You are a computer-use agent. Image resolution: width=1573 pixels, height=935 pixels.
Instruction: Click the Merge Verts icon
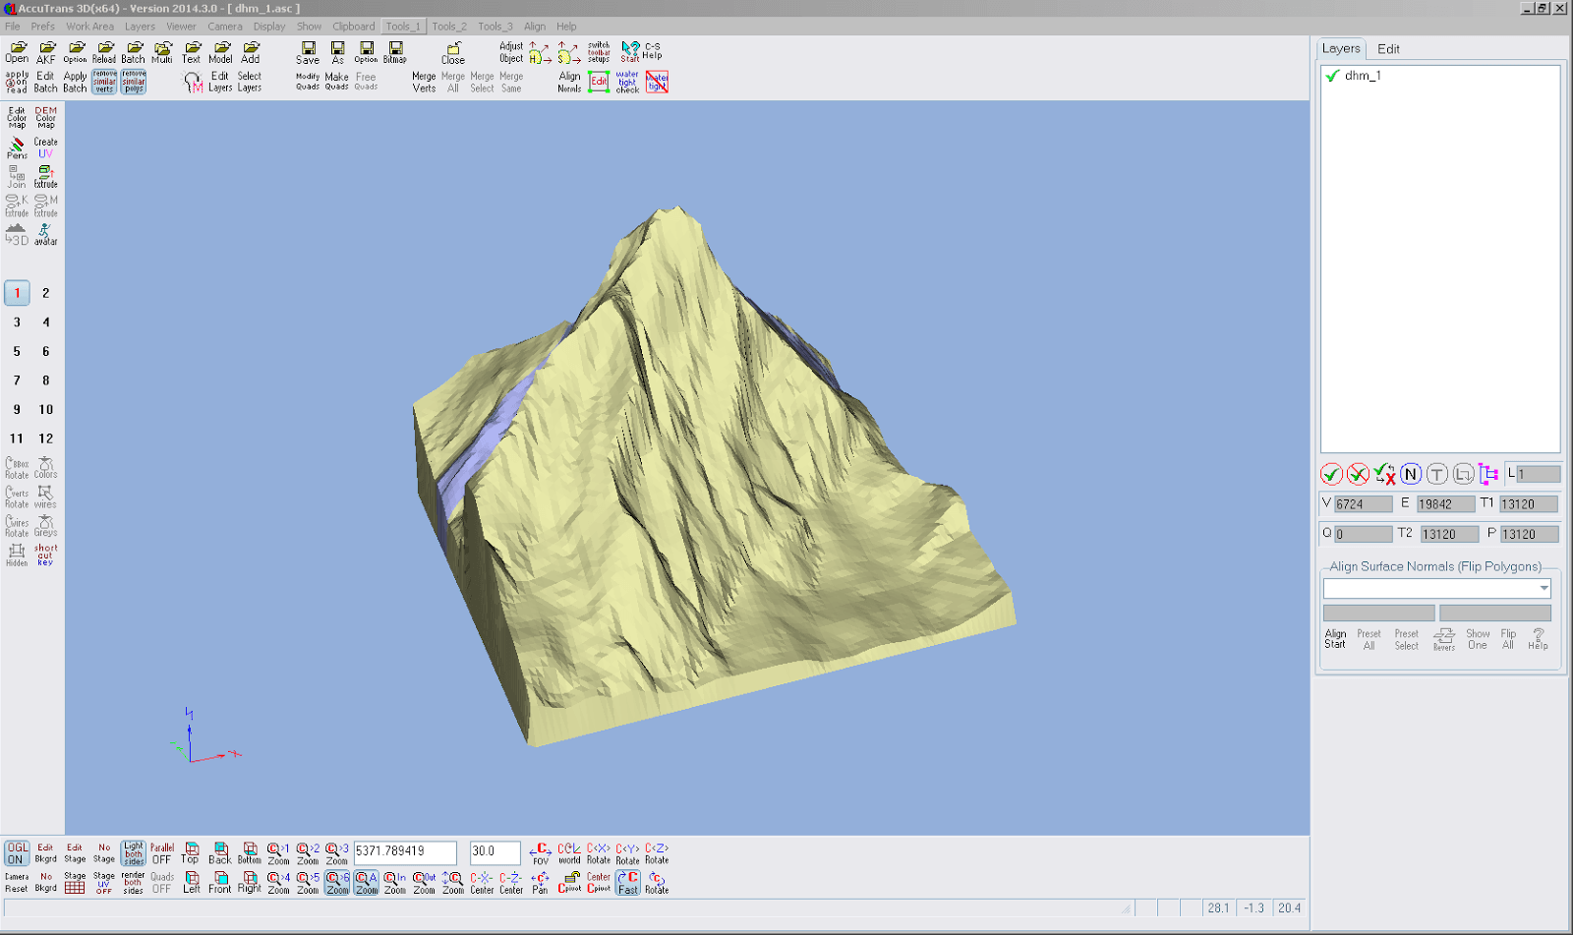pos(424,82)
